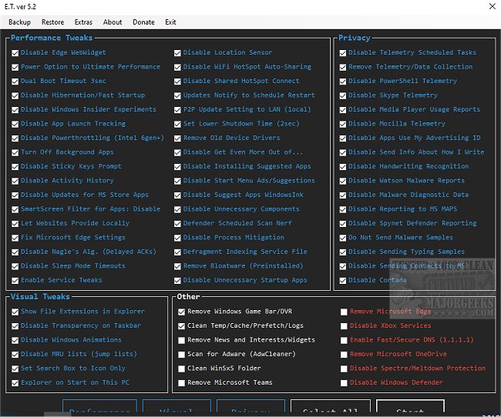Screen dimensions: 501x417
Task: Open the Backup menu
Action: point(19,22)
